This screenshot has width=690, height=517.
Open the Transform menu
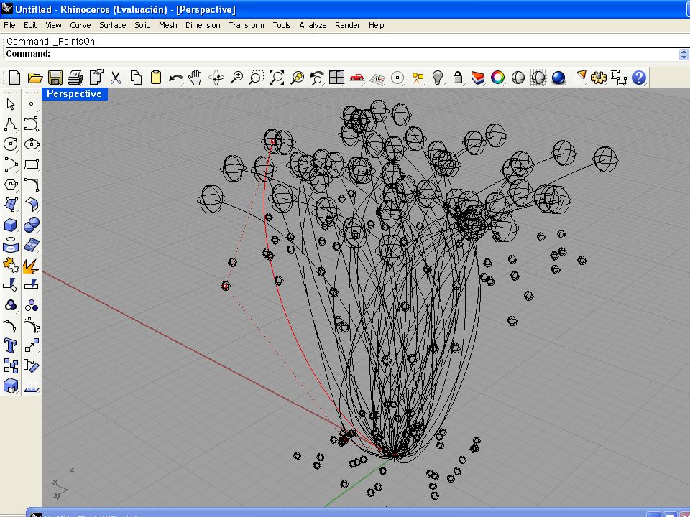click(x=247, y=25)
